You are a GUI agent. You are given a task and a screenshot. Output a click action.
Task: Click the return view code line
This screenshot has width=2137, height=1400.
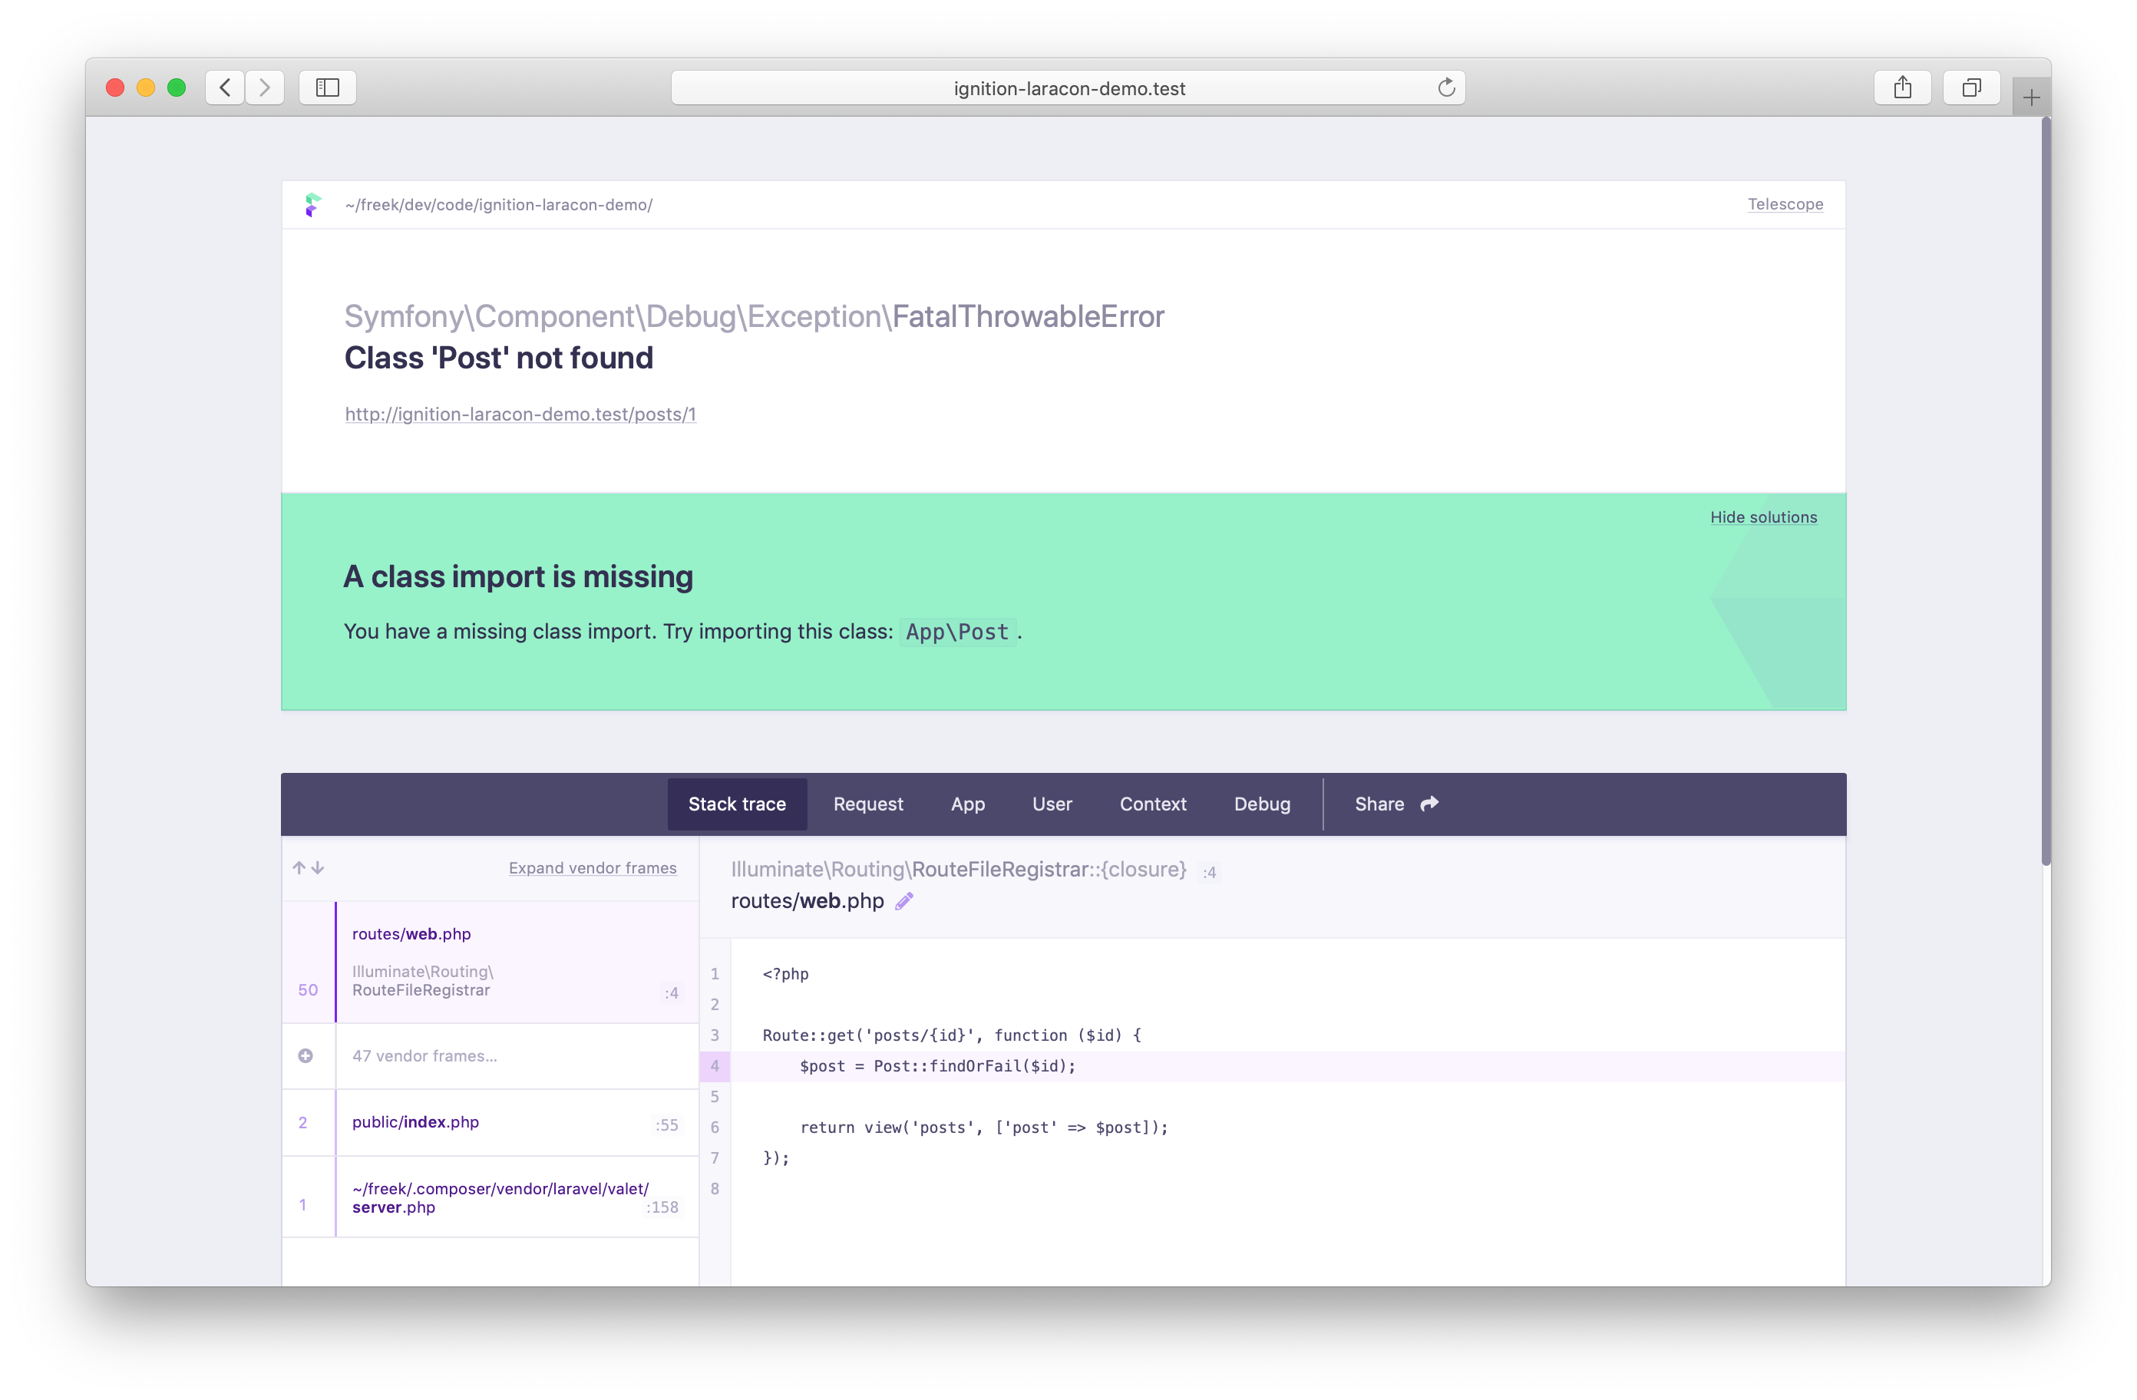984,1127
